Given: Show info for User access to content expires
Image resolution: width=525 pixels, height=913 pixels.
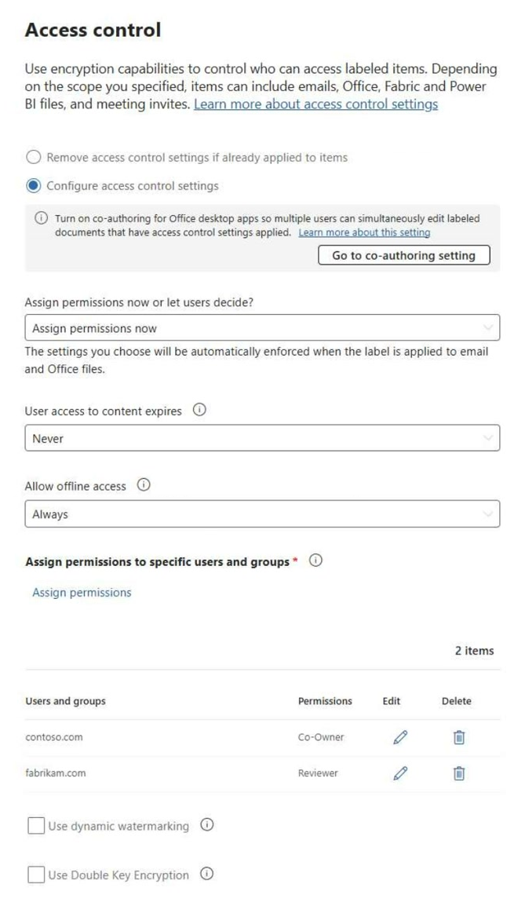Looking at the screenshot, I should tap(199, 410).
